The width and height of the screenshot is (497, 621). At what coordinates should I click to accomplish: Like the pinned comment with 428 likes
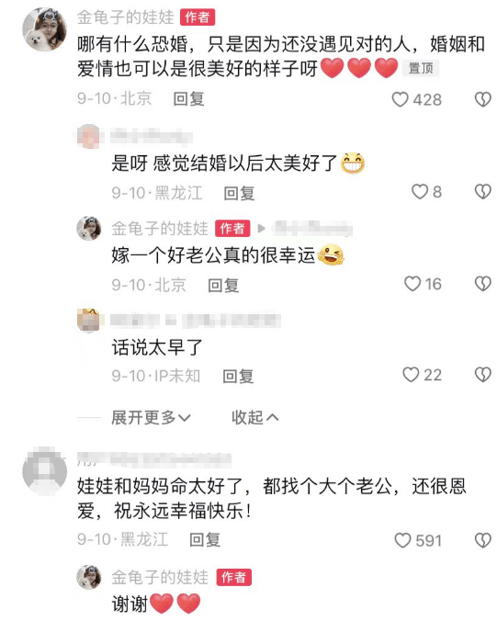[400, 99]
